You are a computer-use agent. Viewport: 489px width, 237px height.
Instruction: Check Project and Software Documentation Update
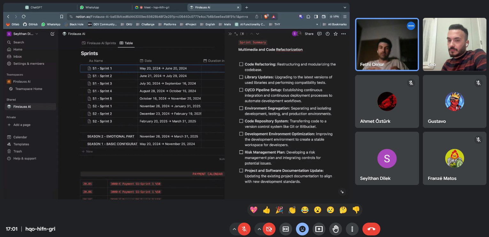click(241, 171)
